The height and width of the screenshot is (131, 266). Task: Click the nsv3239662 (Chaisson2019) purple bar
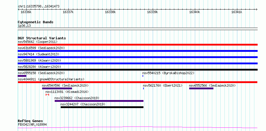pyautogui.click(x=99, y=101)
